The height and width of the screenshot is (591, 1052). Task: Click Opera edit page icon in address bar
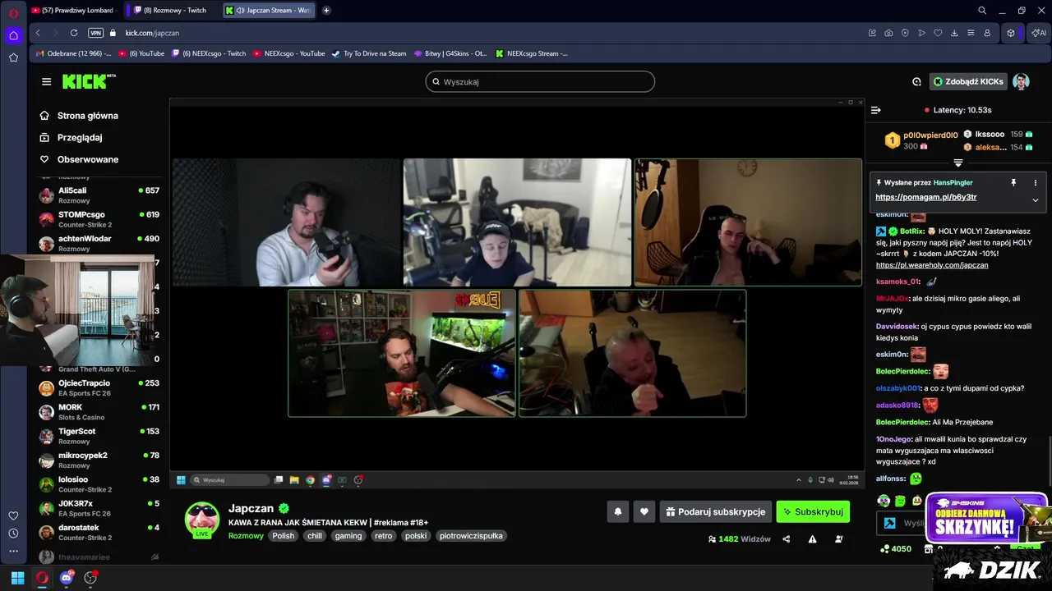[x=872, y=33]
